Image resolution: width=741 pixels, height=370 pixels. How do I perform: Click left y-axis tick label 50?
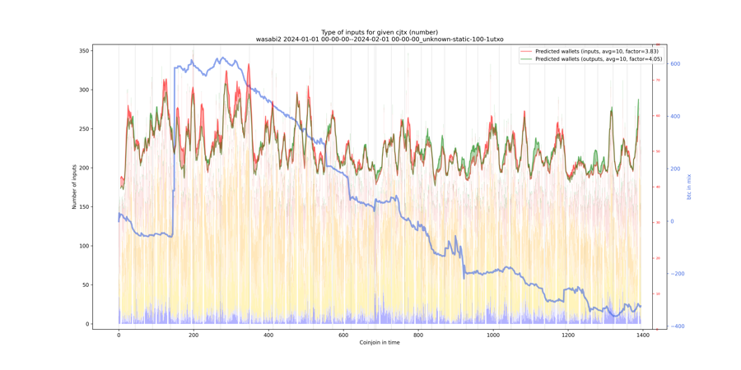tap(85, 285)
